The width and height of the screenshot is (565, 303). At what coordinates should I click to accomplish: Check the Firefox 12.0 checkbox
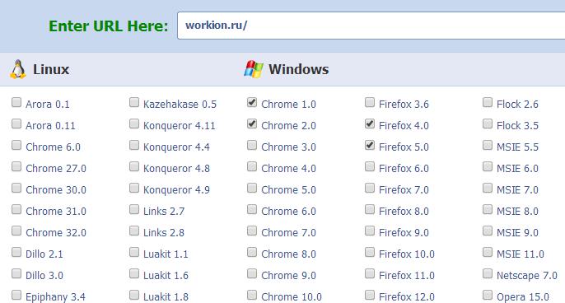tap(370, 295)
